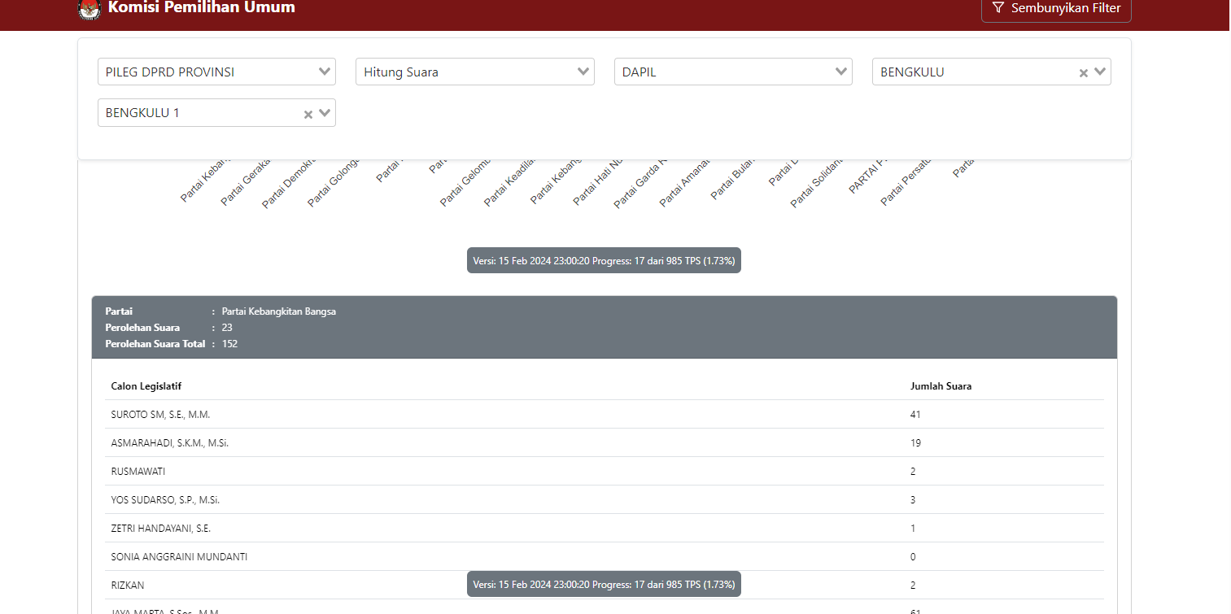Viewport: 1231px width, 614px height.
Task: Open Komisi Pemilihan Umum home link
Action: (x=202, y=7)
